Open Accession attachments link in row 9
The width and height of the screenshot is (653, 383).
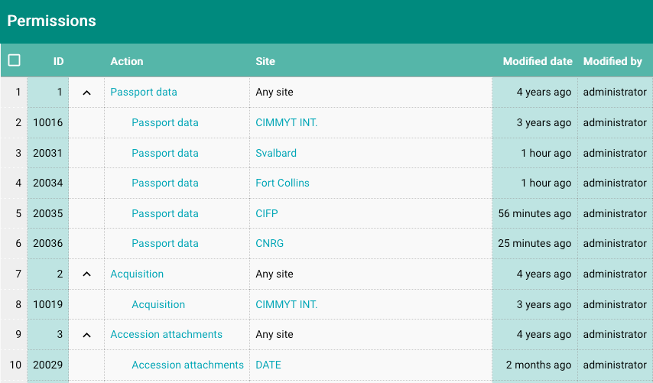[x=166, y=334]
